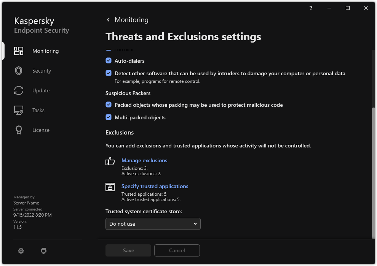Click the thumbs-up Manage exclusions icon
Image resolution: width=377 pixels, height=266 pixels.
pos(110,161)
